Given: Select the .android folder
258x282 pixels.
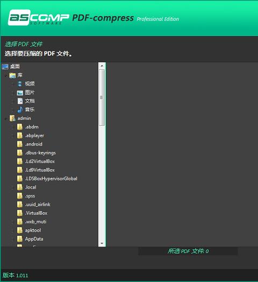Looking at the screenshot, I should click(x=33, y=144).
